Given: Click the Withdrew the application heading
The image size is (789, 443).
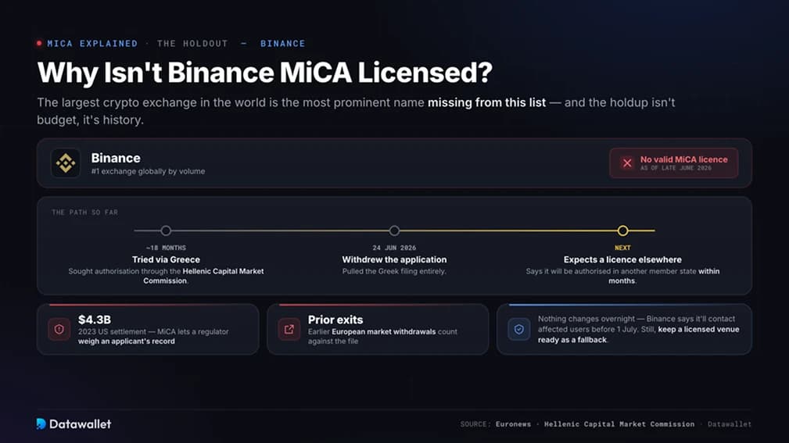Looking at the screenshot, I should 394,259.
